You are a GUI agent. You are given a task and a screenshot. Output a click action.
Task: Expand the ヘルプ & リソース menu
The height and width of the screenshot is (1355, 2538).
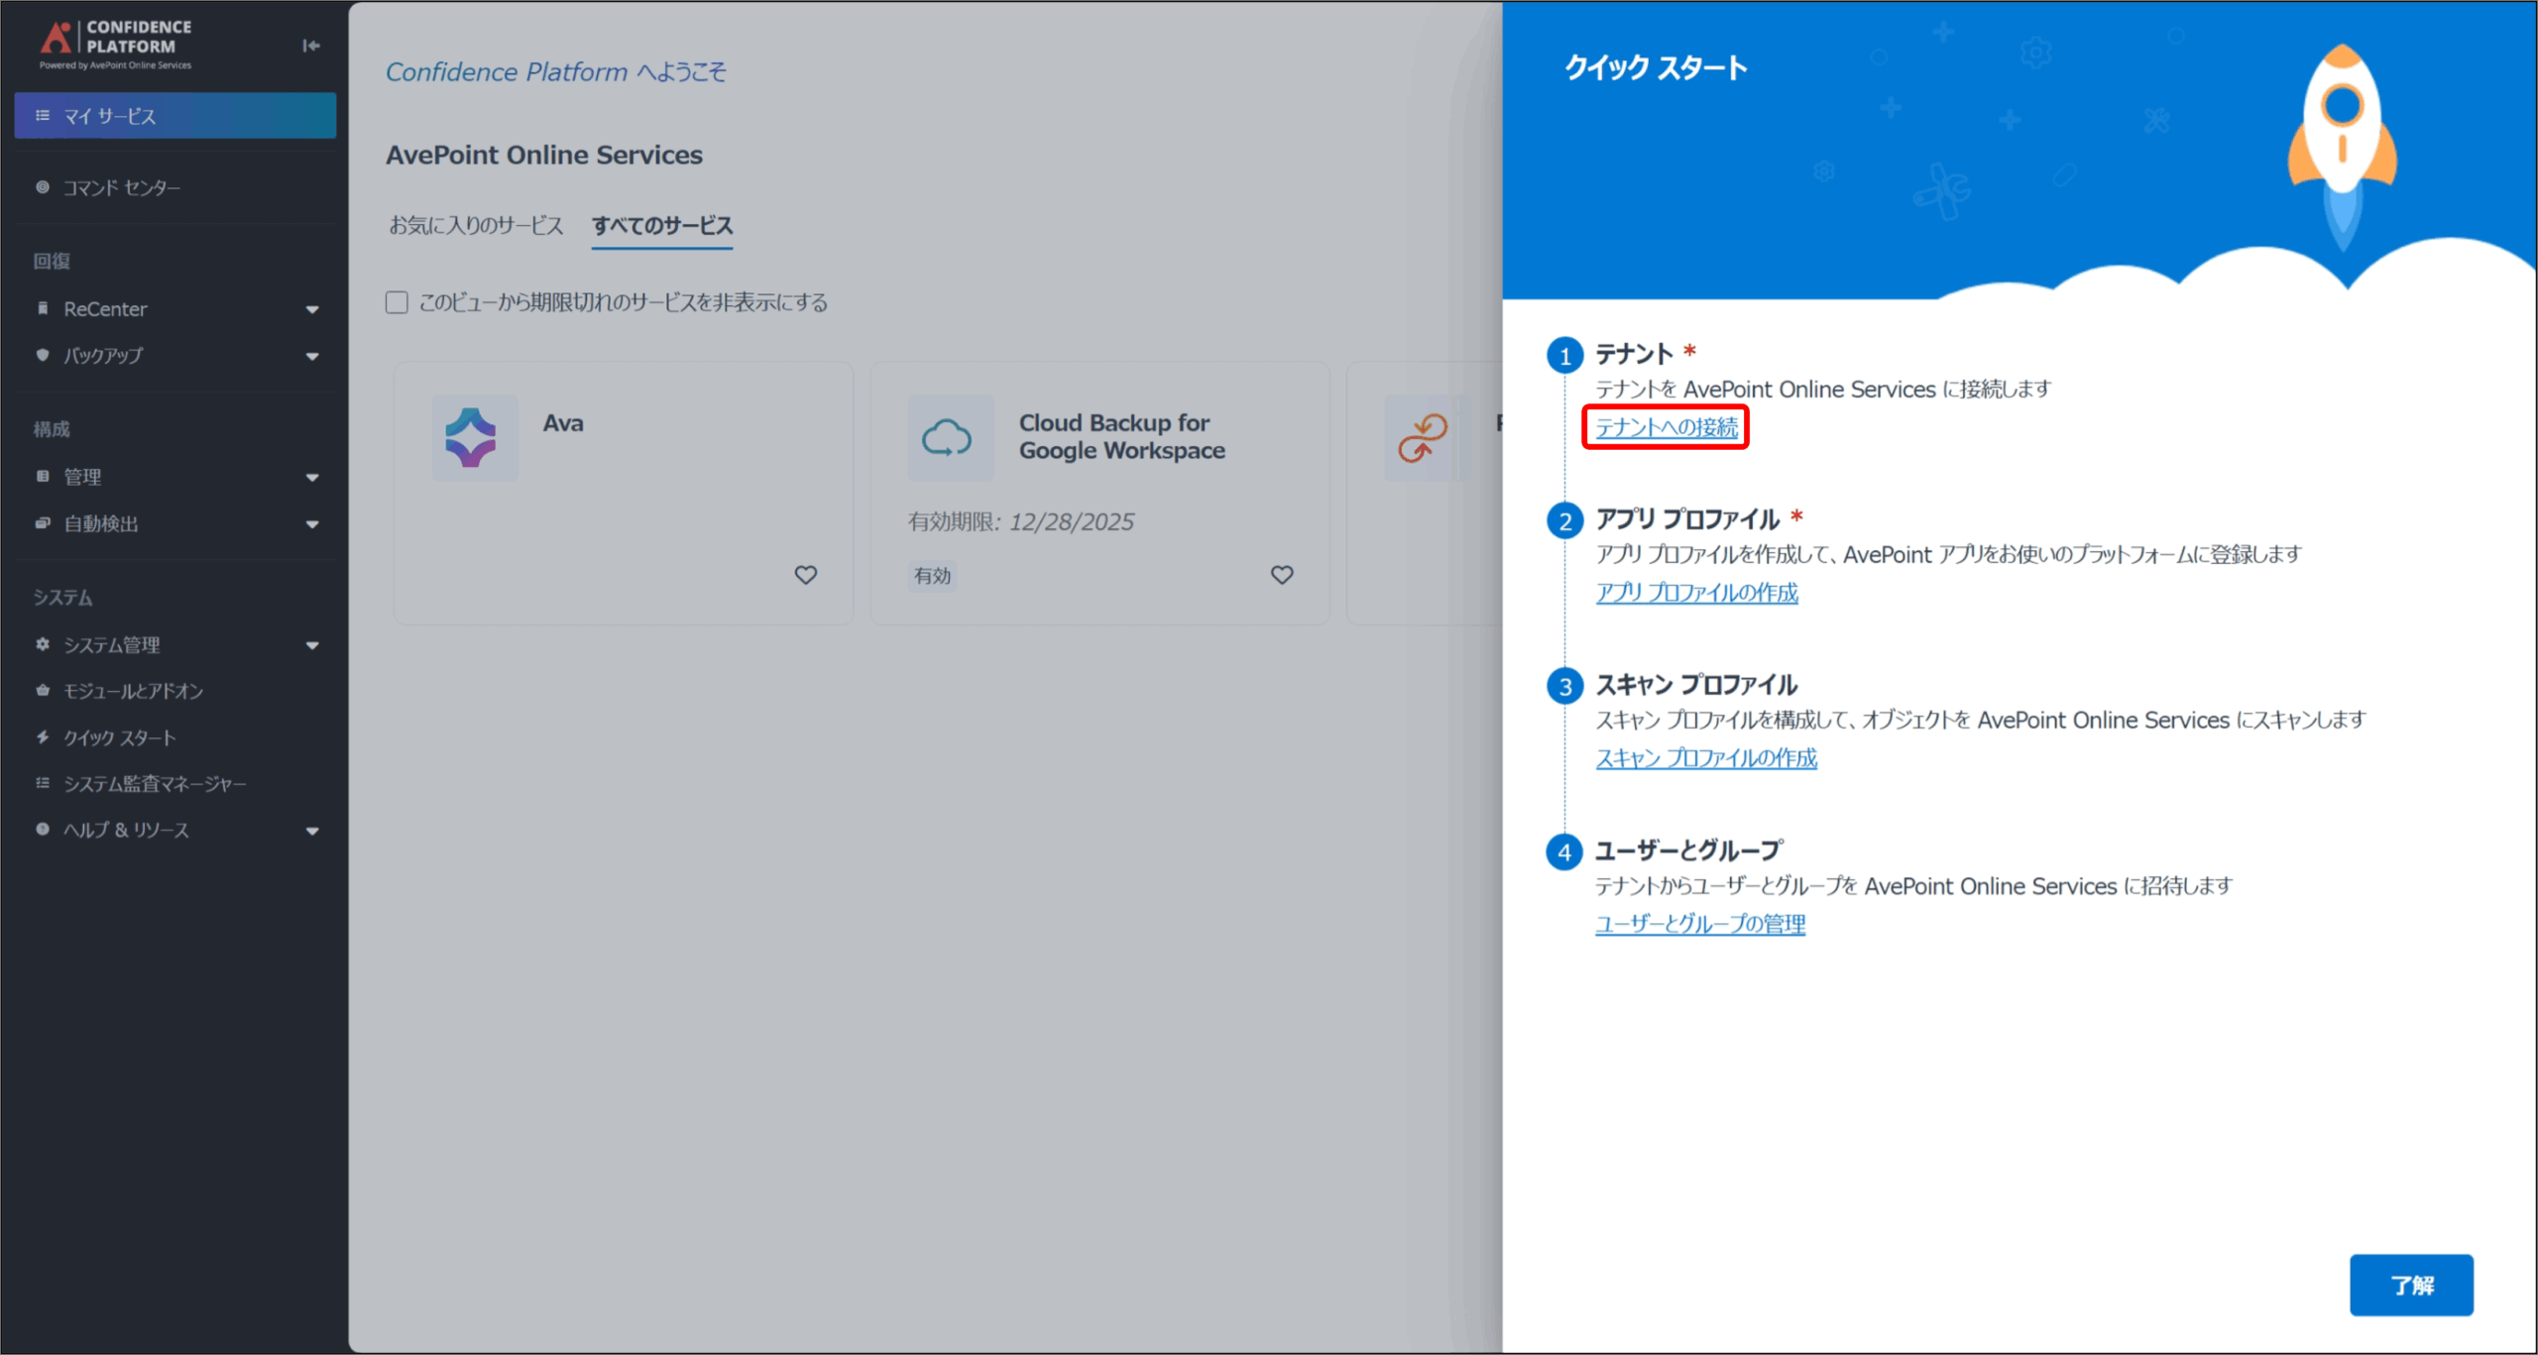[x=311, y=831]
